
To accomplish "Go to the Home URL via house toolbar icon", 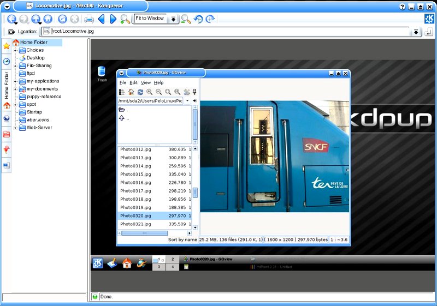I will coord(48,19).
